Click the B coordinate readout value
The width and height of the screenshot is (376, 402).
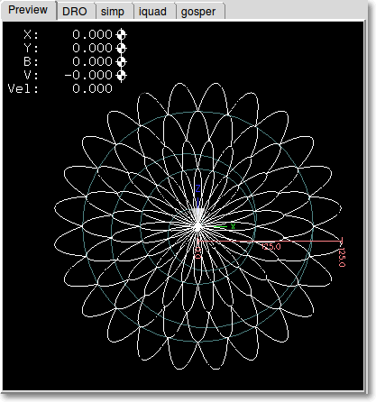click(x=92, y=61)
